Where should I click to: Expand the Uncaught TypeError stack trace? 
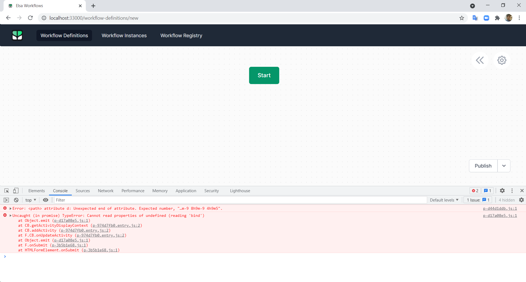10,215
